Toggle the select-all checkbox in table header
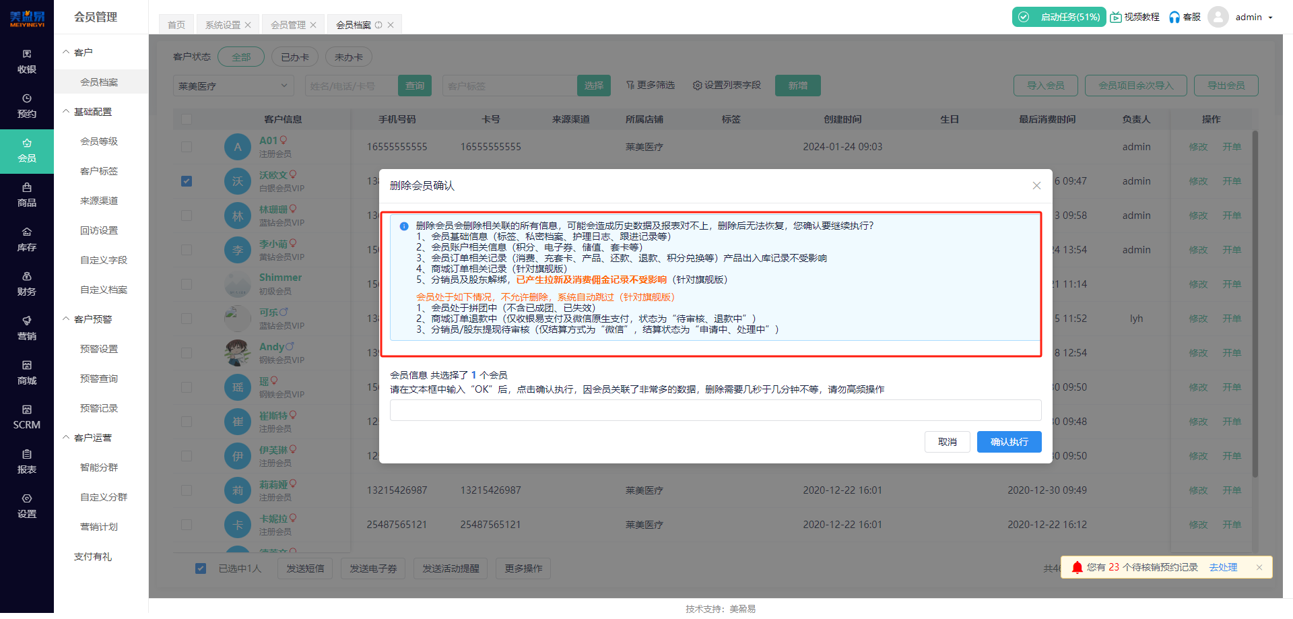The height and width of the screenshot is (619, 1293). click(187, 119)
